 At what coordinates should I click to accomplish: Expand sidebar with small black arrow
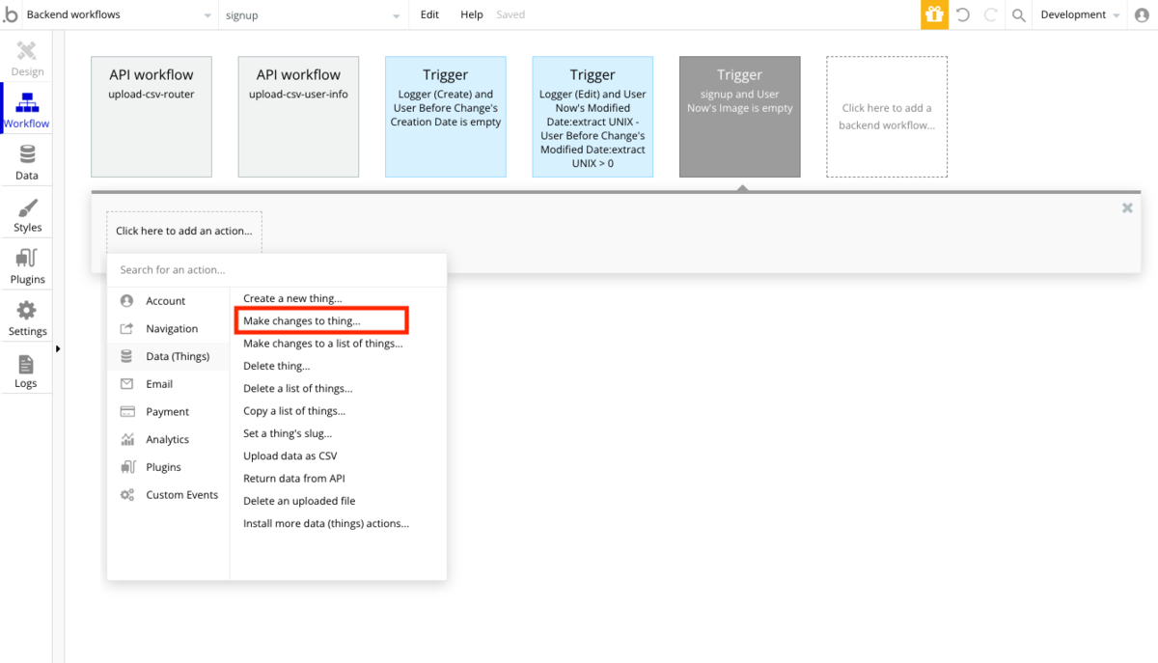click(x=58, y=348)
